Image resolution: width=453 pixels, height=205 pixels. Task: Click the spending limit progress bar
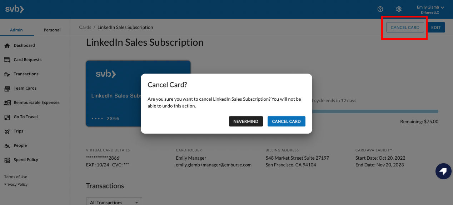(x=375, y=111)
